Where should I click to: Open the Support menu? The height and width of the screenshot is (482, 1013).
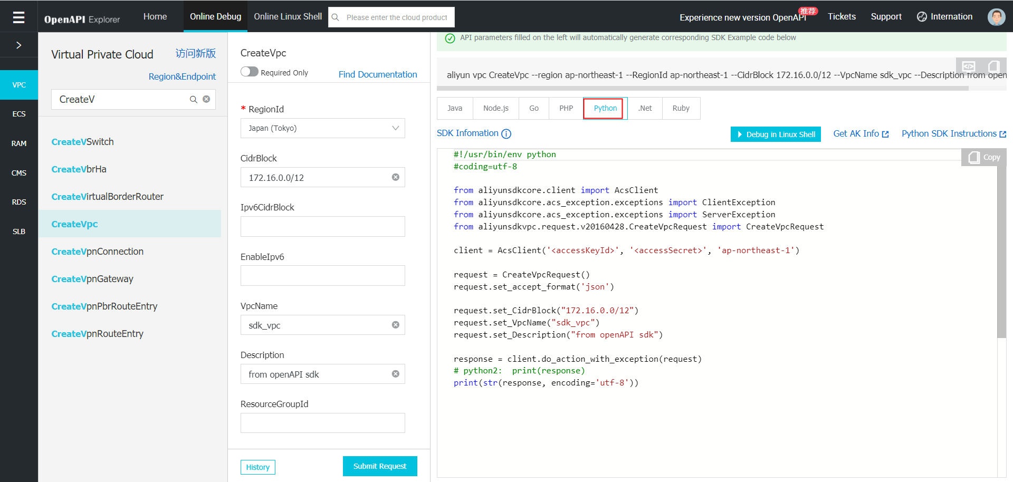[x=886, y=16]
